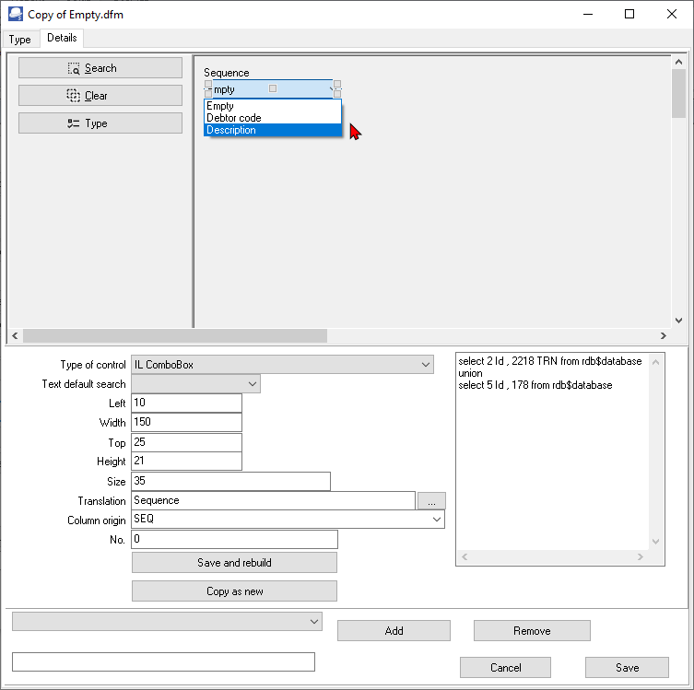Select Empty option in the dropdown list
The height and width of the screenshot is (690, 694).
click(x=273, y=106)
